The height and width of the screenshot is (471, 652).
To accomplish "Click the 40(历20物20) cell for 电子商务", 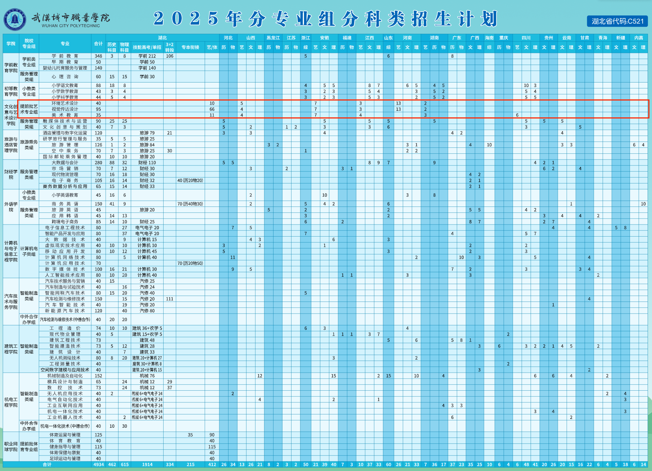I will (190, 180).
